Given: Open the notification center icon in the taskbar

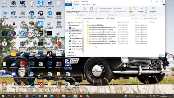Looking at the screenshot, I should (170, 96).
